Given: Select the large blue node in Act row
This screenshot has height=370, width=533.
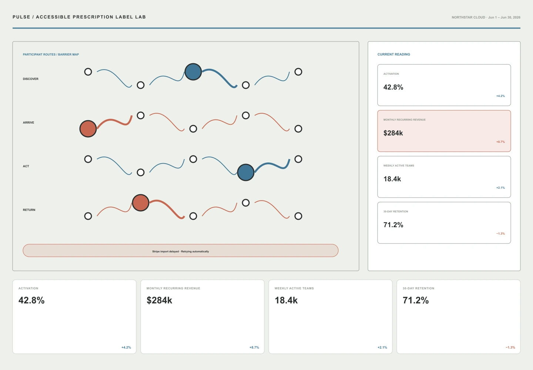Looking at the screenshot, I should point(246,172).
